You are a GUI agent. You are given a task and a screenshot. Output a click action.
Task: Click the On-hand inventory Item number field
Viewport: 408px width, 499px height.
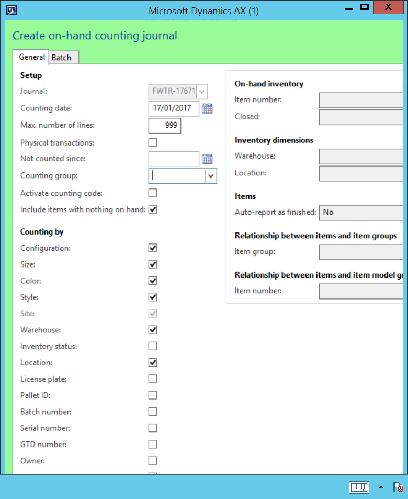pyautogui.click(x=361, y=100)
